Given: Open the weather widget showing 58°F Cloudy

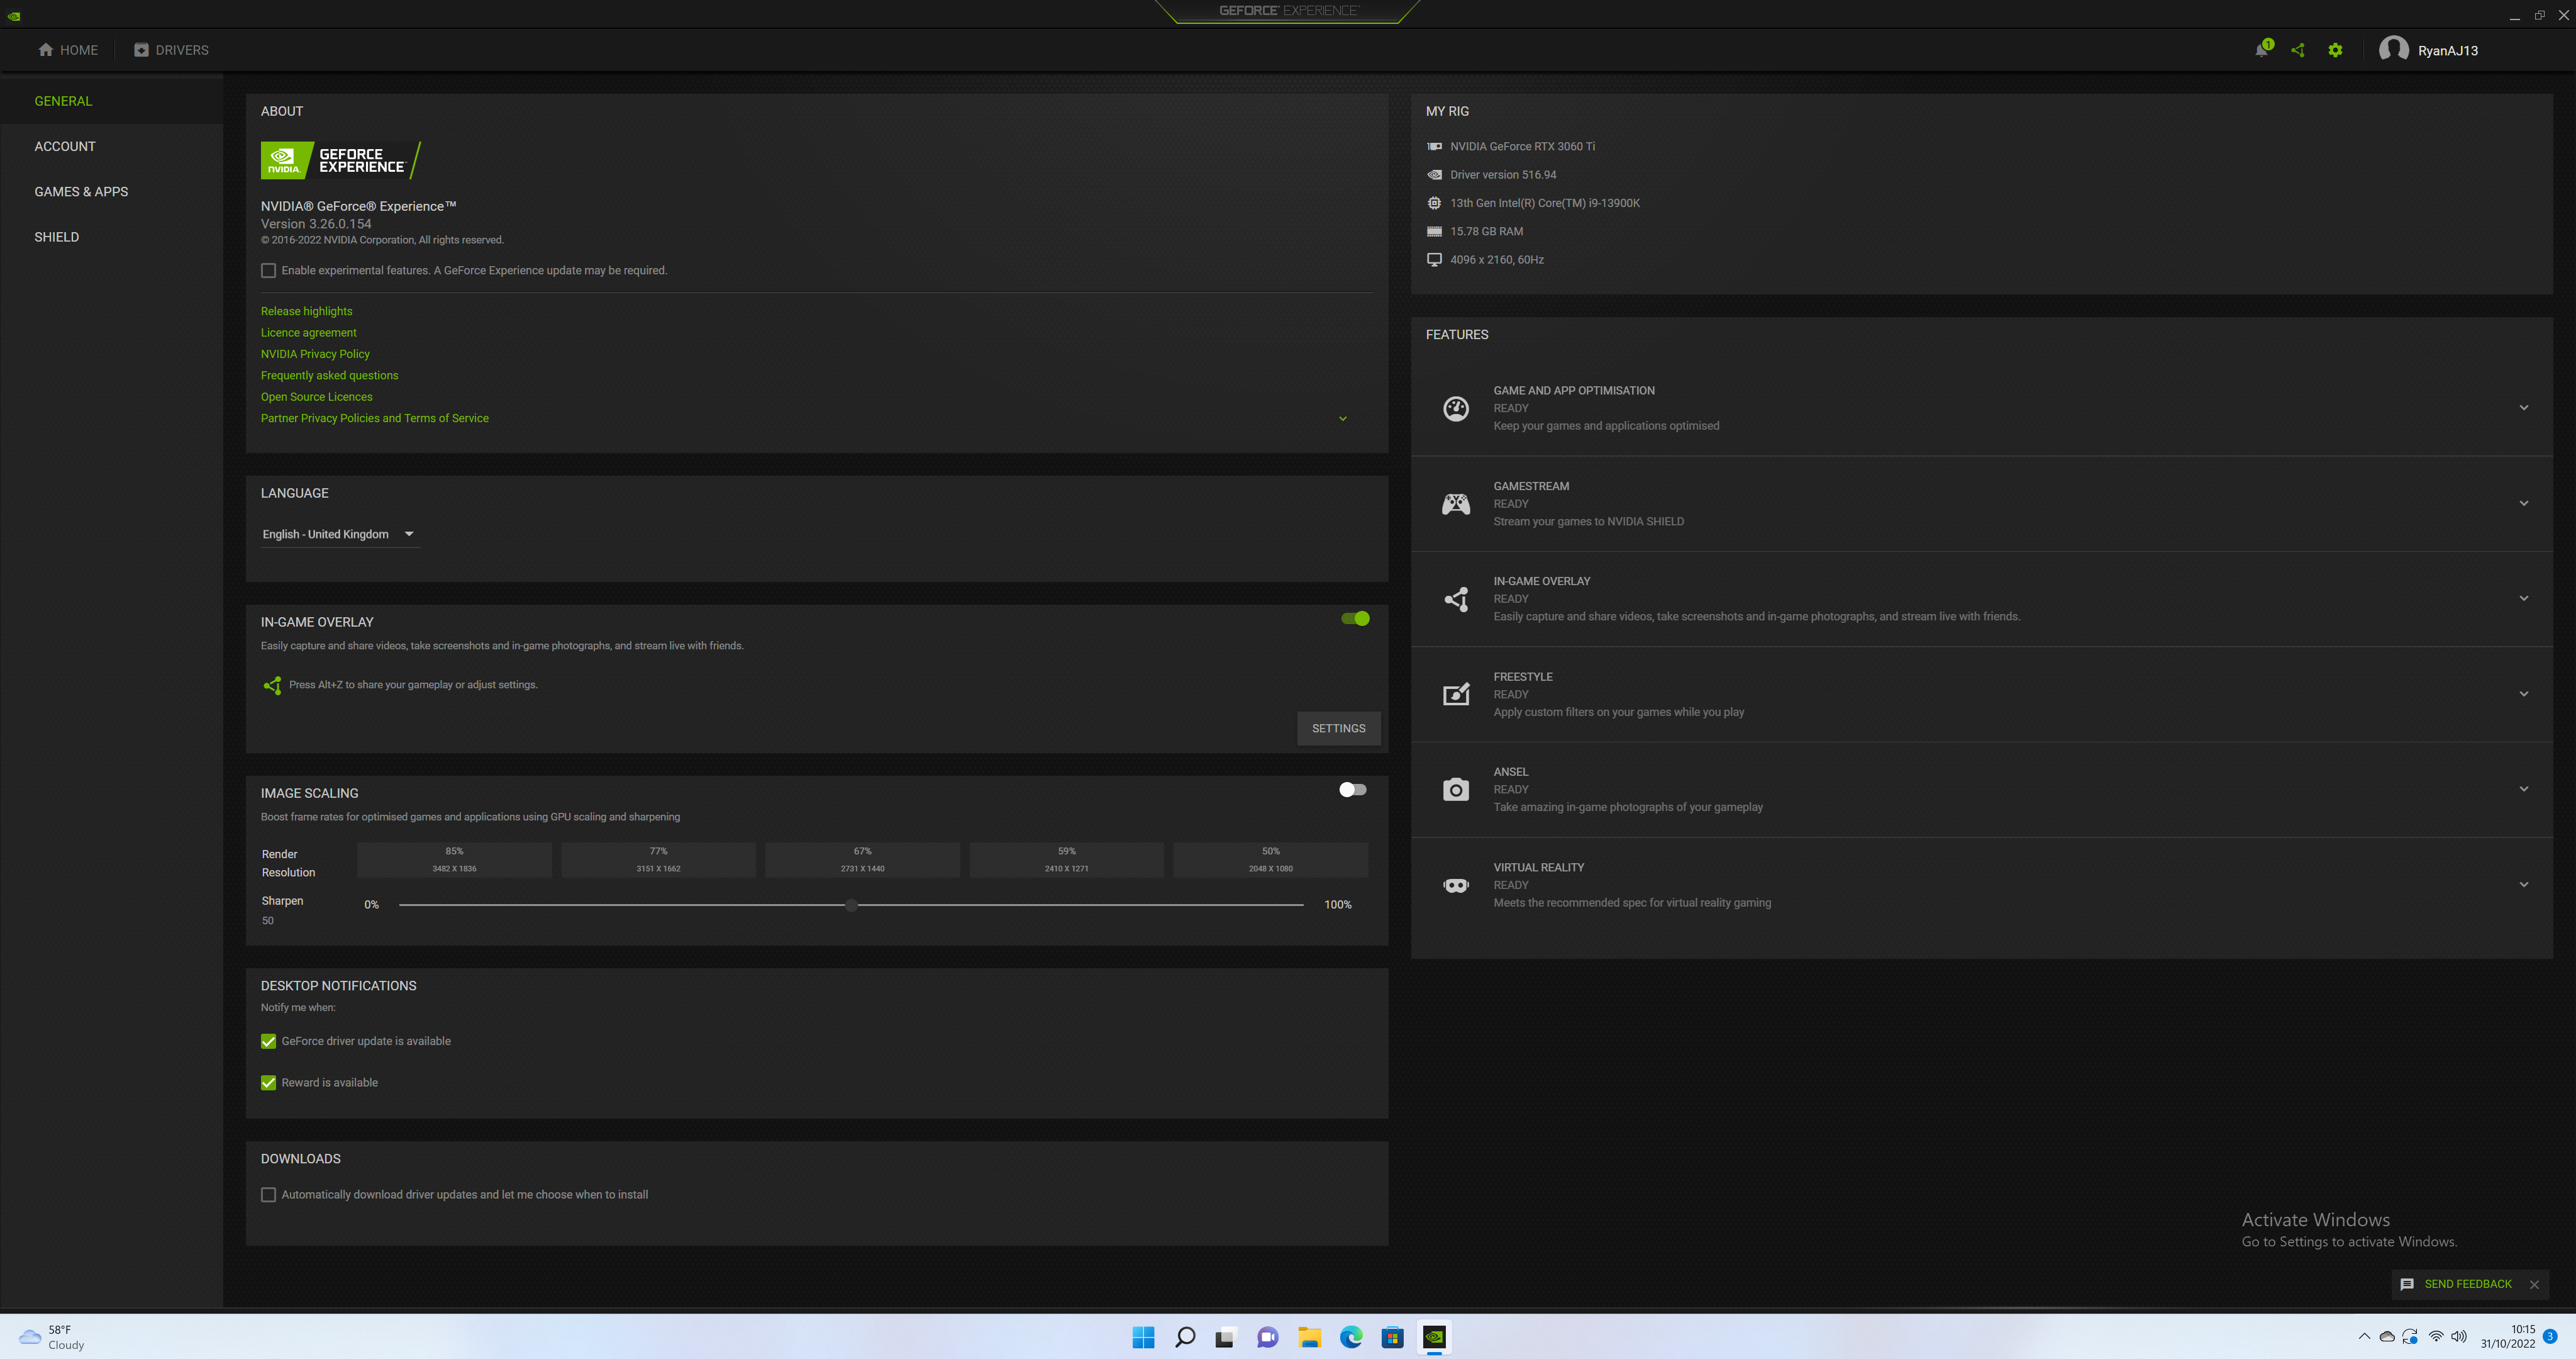Looking at the screenshot, I should click(x=52, y=1337).
